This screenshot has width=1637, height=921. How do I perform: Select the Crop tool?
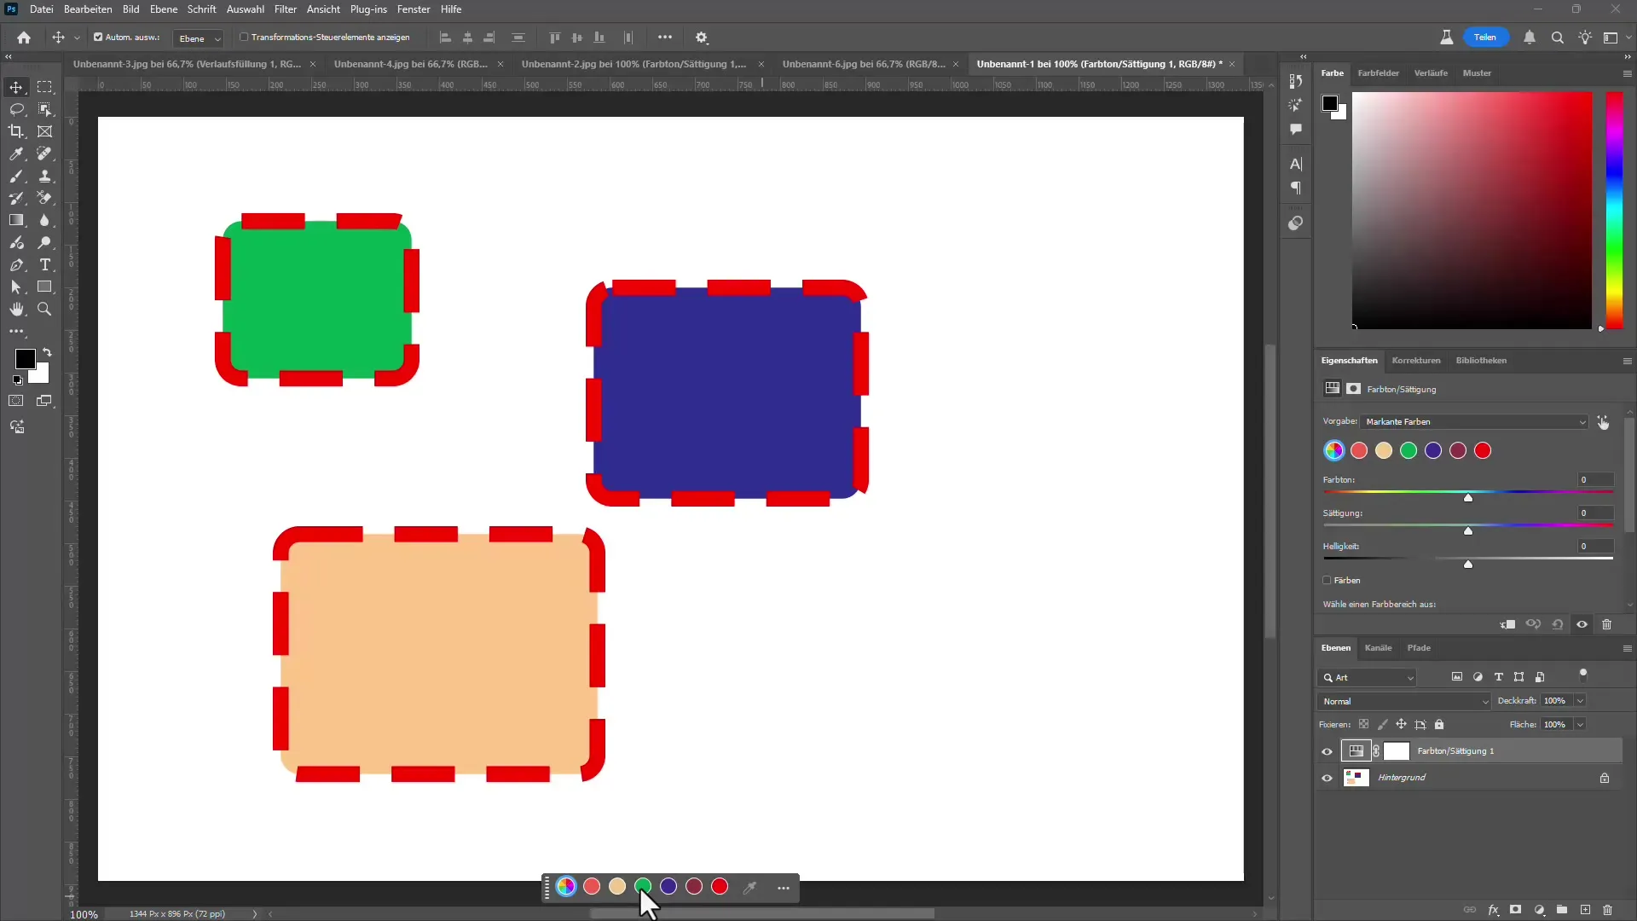pos(16,131)
